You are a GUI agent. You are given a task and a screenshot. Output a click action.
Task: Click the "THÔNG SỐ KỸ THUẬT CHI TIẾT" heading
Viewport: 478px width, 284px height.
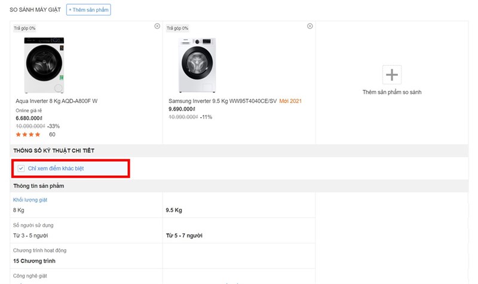coord(54,151)
